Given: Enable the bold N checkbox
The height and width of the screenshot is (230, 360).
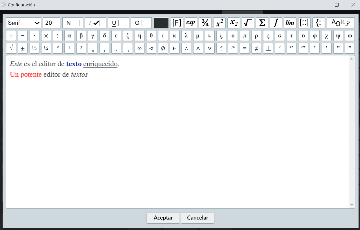Looking at the screenshot, I should [x=76, y=23].
